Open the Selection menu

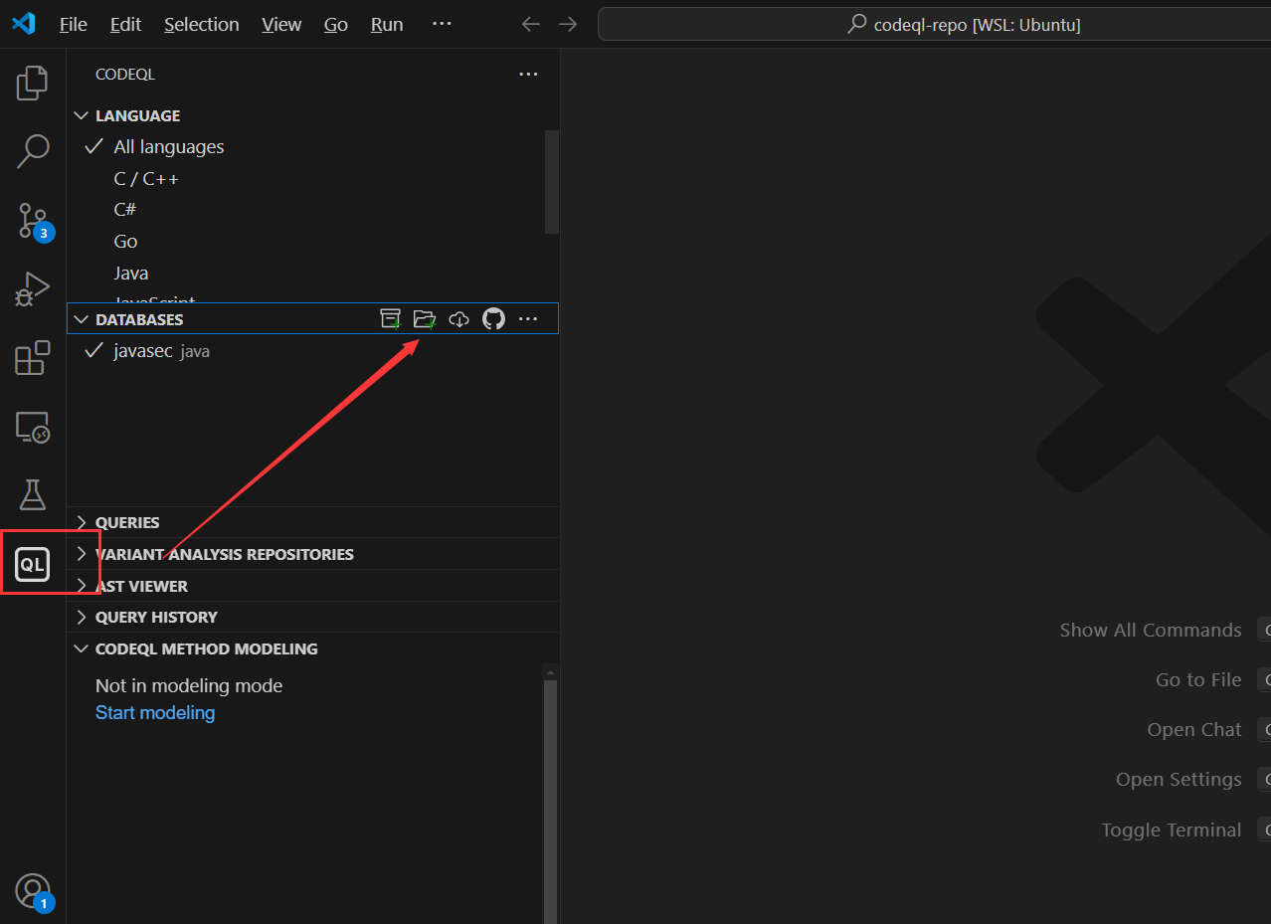click(202, 24)
